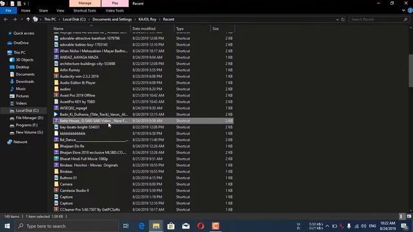Open the recent locations dropdown arrow
The height and width of the screenshot is (232, 413).
21,19
